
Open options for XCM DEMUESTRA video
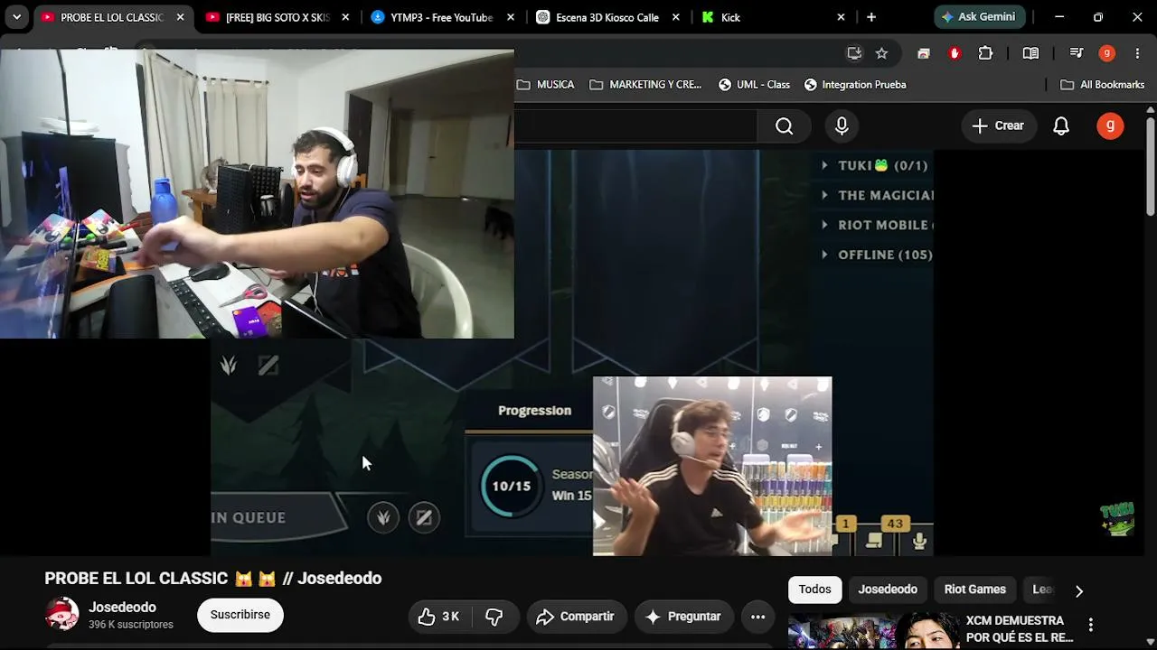(1090, 625)
